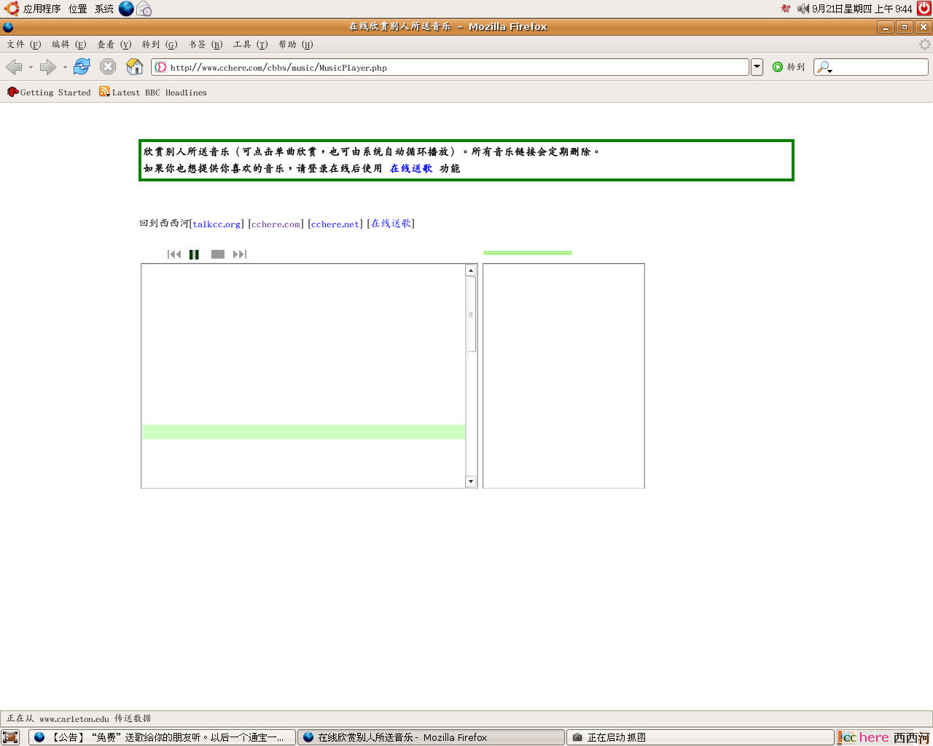Open the cchere.com link
The image size is (933, 746).
[276, 224]
